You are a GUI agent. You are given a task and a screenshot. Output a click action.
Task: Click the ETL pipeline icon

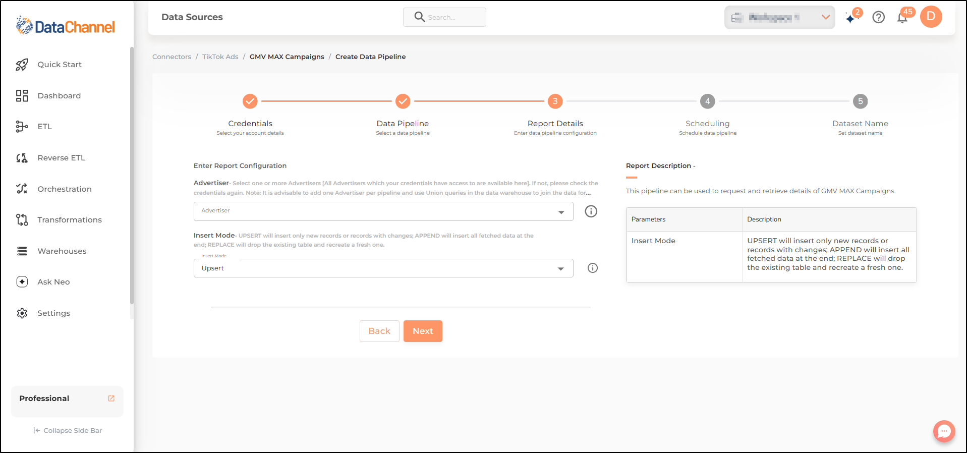tap(22, 127)
